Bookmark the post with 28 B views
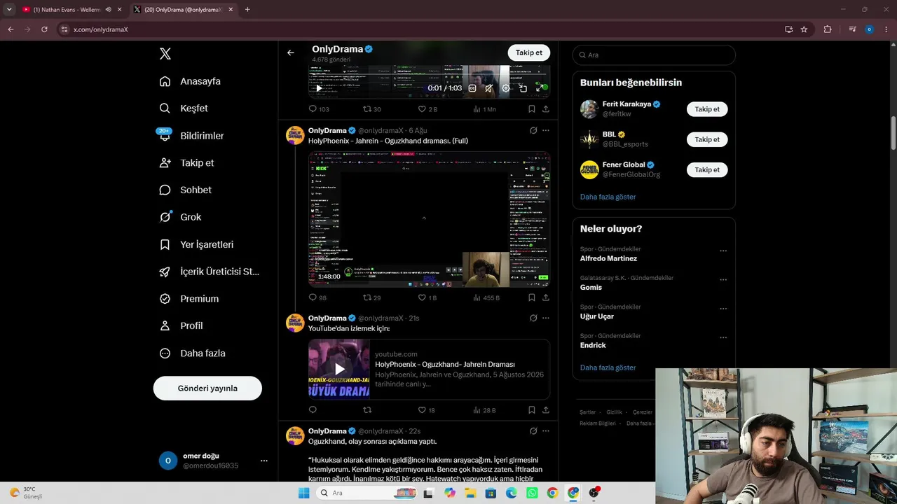897x504 pixels. coord(532,410)
